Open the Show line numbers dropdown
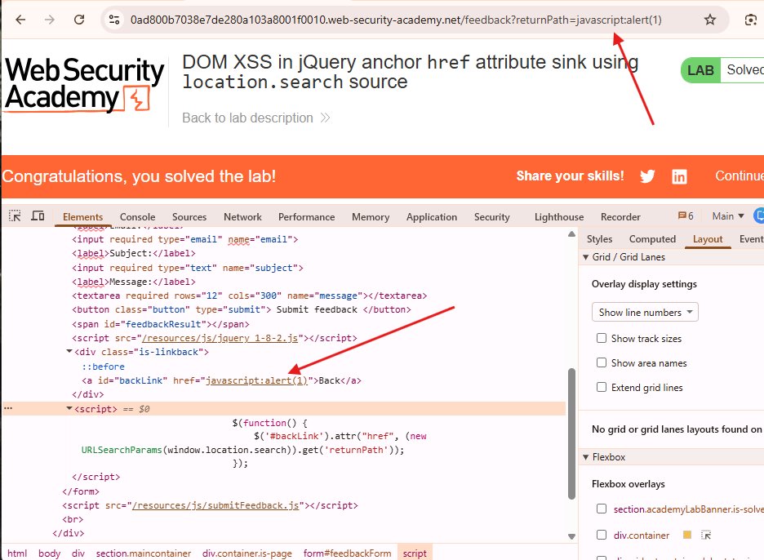The image size is (764, 560). (645, 312)
